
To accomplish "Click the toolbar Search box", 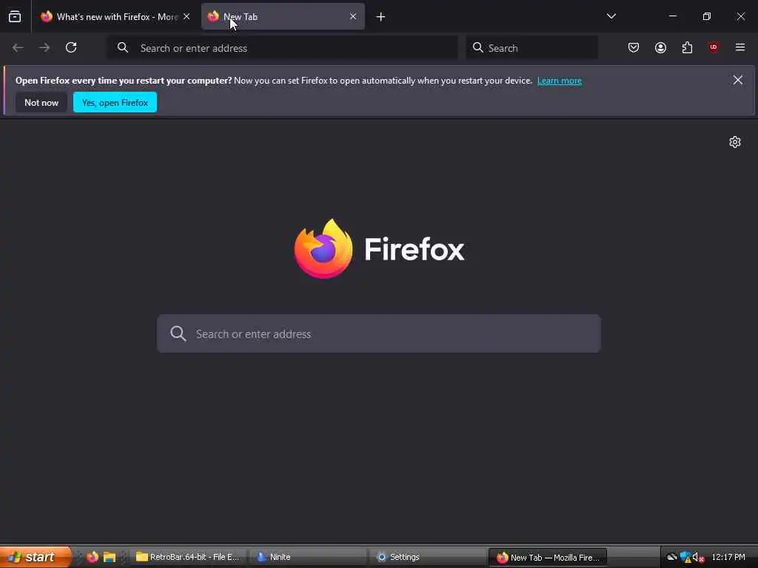I will coord(531,48).
